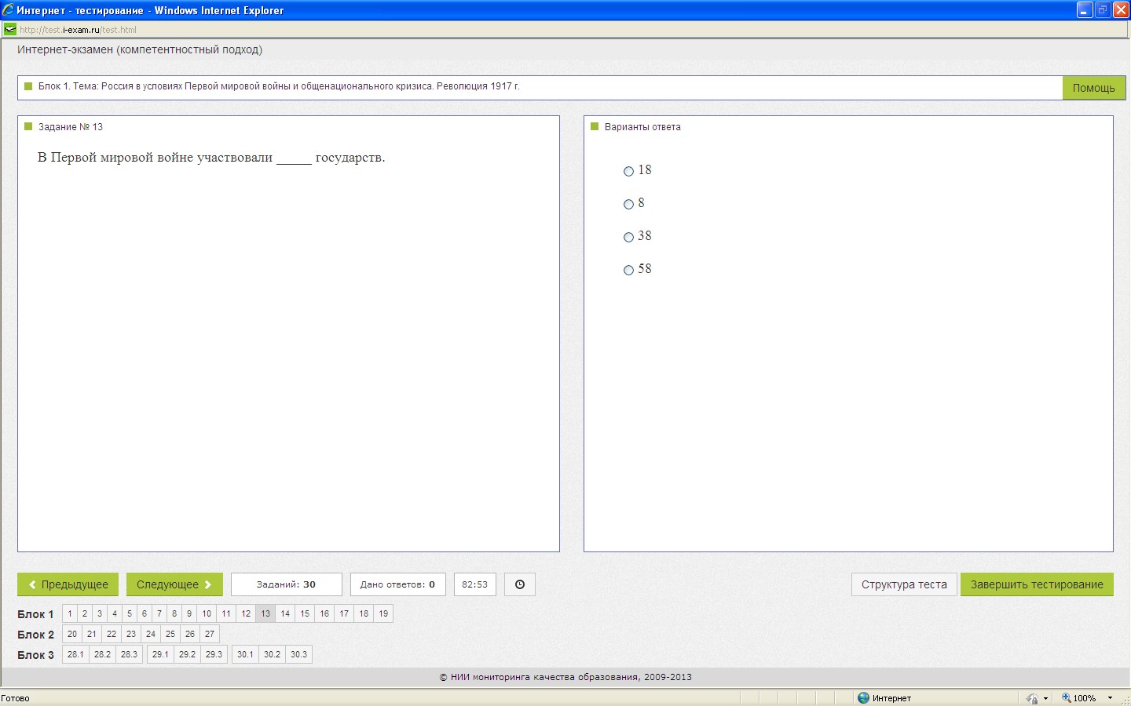Click the Internet zone globe icon in status bar

tap(863, 697)
